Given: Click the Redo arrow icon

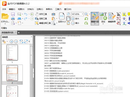Looking at the screenshot, I should (x=26, y=19).
